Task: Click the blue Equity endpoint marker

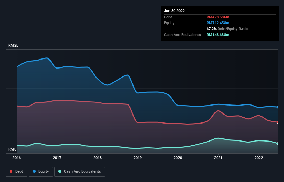Action: 278,107
